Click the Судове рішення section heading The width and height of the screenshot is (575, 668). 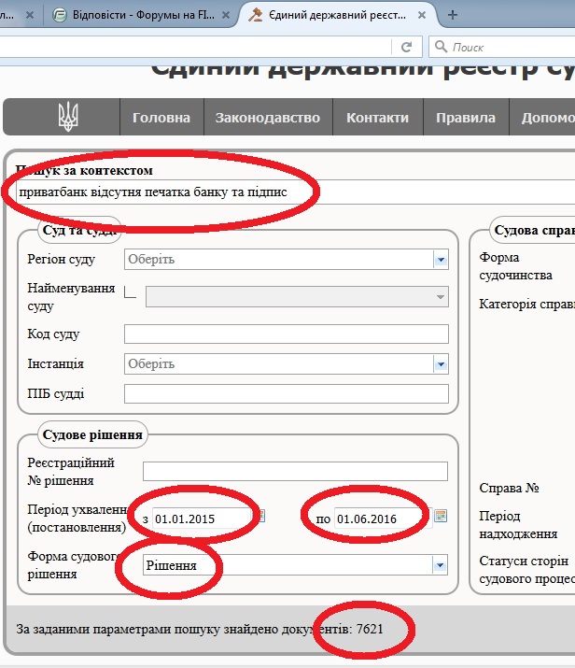pos(92,434)
